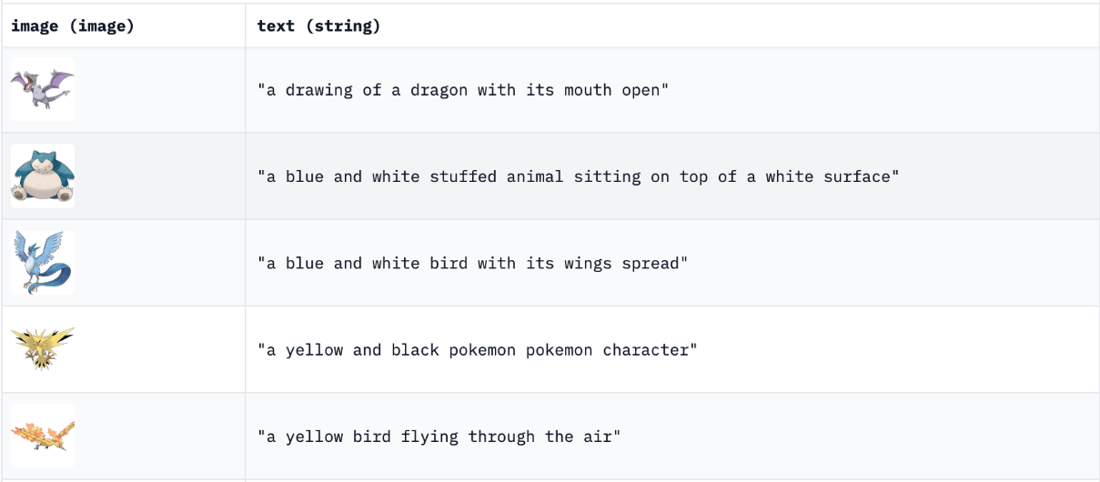Click the "image (image)" column header
This screenshot has width=1100, height=482.
click(73, 26)
